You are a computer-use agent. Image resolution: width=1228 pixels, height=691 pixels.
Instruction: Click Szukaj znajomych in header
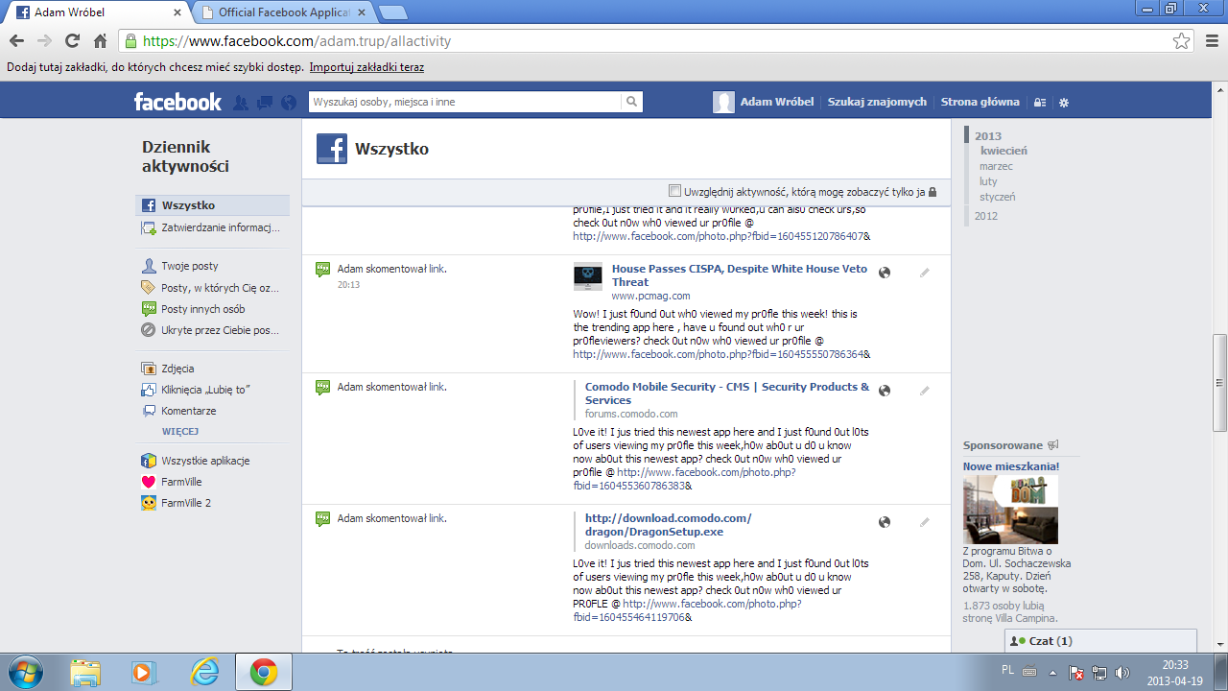(x=877, y=102)
